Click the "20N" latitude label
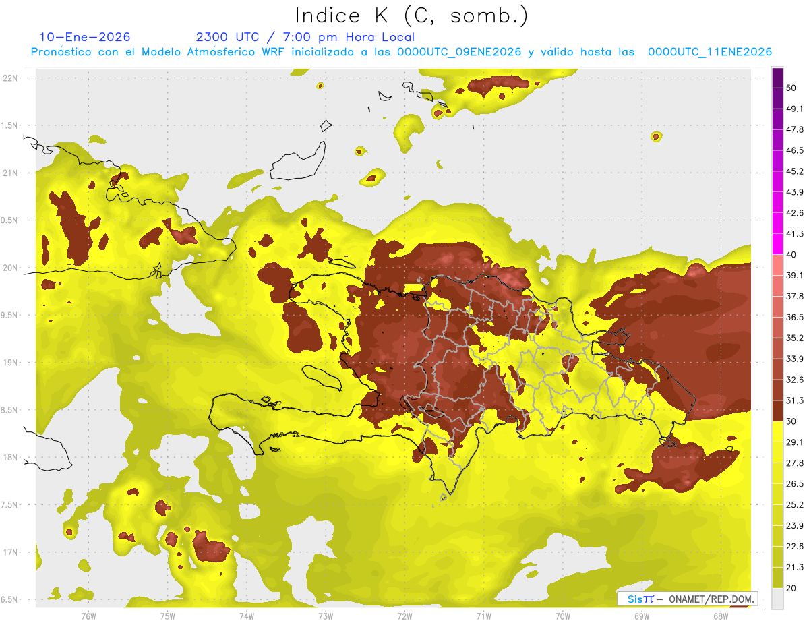 coord(11,268)
